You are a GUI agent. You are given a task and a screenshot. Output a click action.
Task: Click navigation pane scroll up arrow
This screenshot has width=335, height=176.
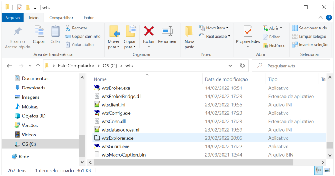pyautogui.click(x=82, y=77)
